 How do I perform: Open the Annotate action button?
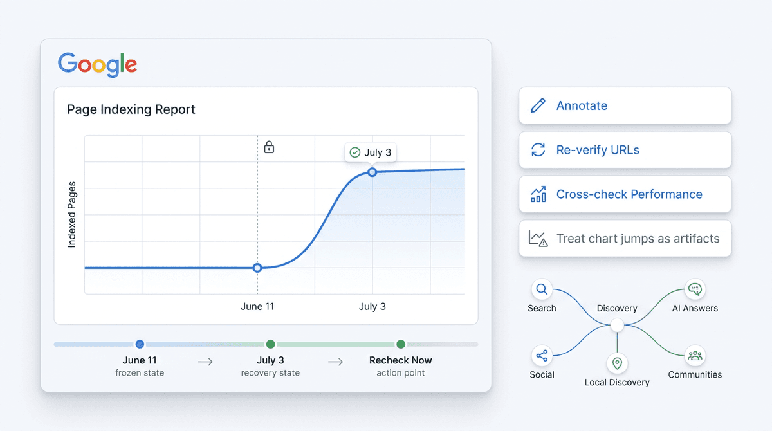tap(625, 105)
